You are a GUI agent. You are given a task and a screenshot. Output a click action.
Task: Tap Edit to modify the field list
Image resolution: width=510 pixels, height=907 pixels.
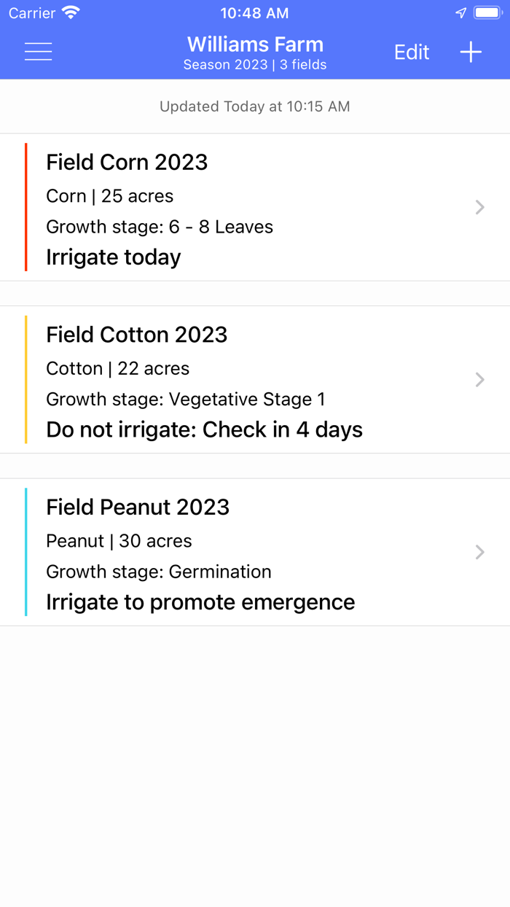(412, 52)
